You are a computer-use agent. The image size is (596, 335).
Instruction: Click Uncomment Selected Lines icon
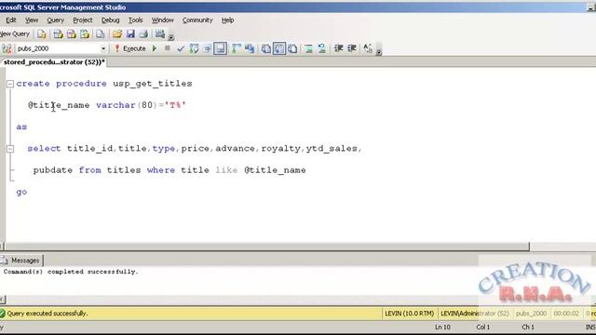click(x=322, y=48)
